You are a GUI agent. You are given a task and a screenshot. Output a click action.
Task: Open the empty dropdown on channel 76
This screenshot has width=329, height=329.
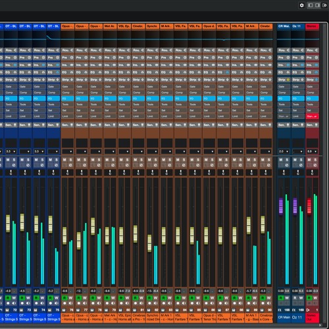[x=68, y=151]
